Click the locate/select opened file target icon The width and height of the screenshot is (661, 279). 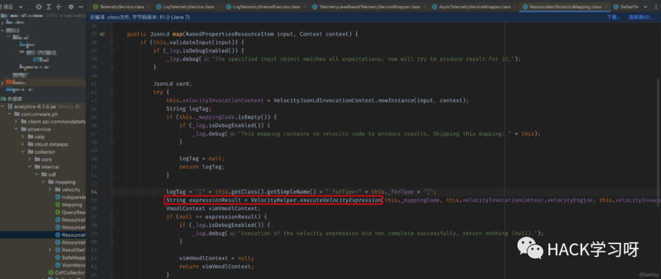tap(39, 7)
